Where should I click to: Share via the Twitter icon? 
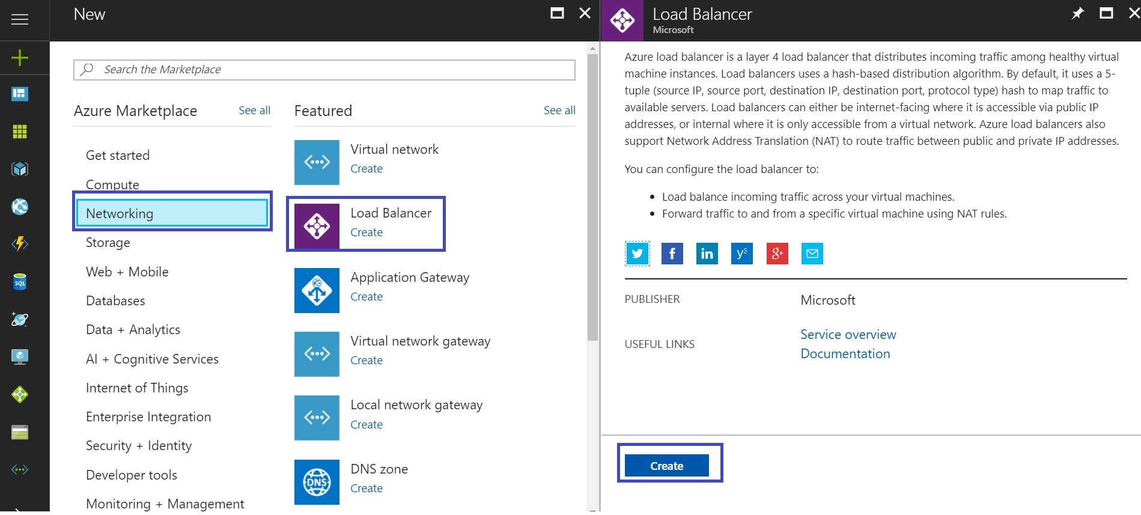[x=637, y=254]
